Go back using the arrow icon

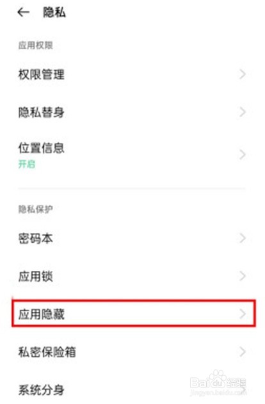pos(24,12)
